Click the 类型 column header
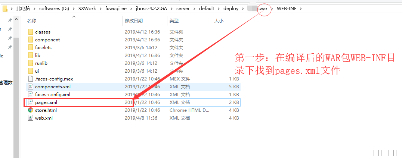The width and height of the screenshot is (402, 158). click(x=174, y=21)
